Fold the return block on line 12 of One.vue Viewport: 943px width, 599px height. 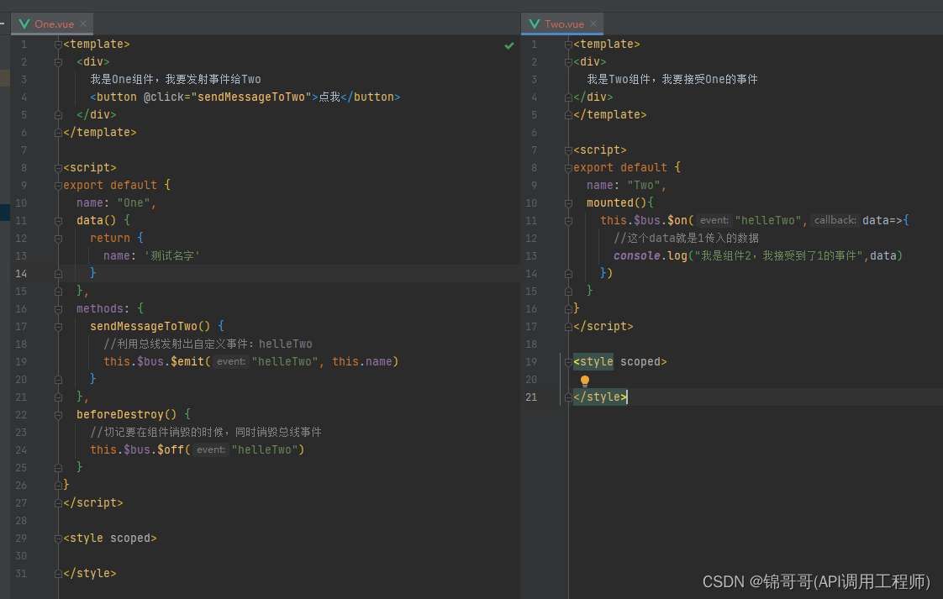click(x=58, y=238)
